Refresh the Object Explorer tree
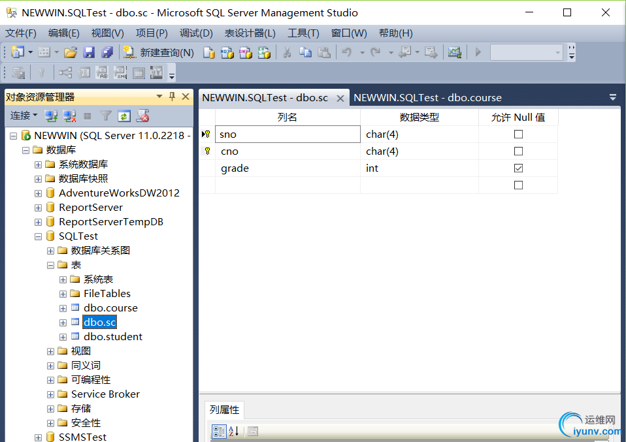Image resolution: width=626 pixels, height=442 pixels. [x=124, y=116]
